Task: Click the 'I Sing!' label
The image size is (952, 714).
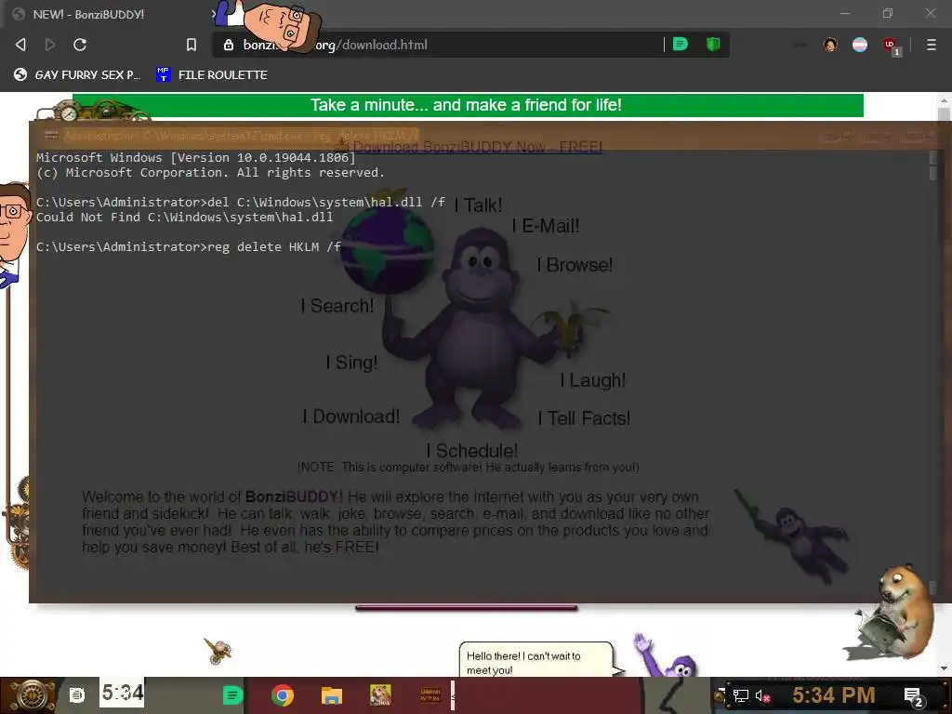Action: pos(352,363)
